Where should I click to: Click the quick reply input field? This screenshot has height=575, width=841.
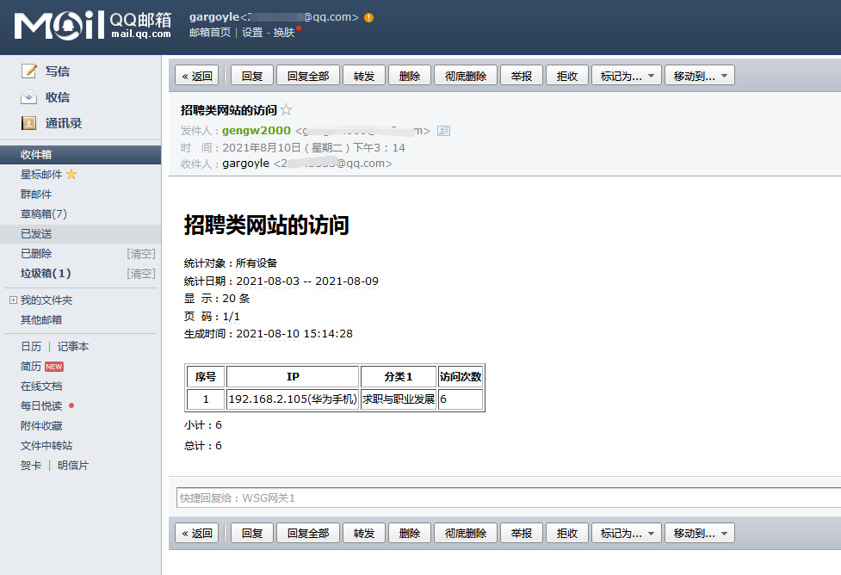pyautogui.click(x=508, y=498)
